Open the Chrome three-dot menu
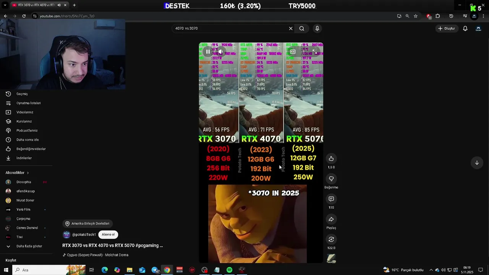The height and width of the screenshot is (275, 489). click(483, 16)
